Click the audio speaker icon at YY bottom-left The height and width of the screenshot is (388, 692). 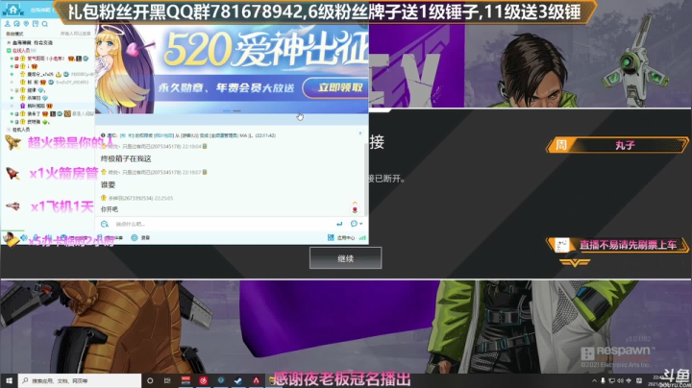click(x=23, y=237)
